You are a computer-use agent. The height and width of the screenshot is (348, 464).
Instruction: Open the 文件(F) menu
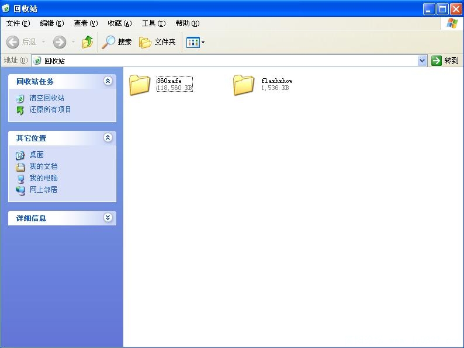click(18, 23)
